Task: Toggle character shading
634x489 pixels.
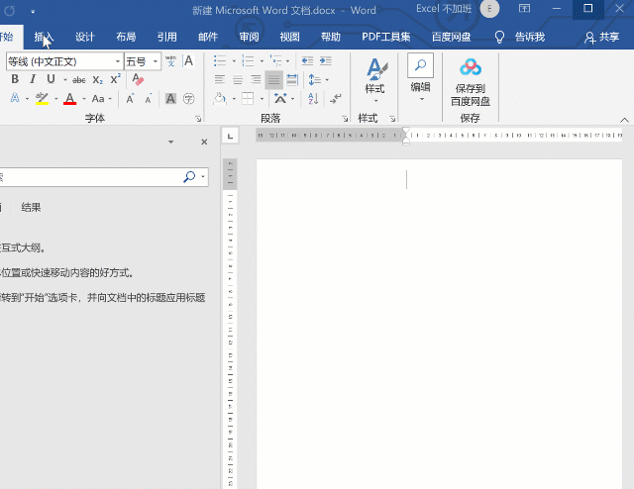Action: pos(170,99)
